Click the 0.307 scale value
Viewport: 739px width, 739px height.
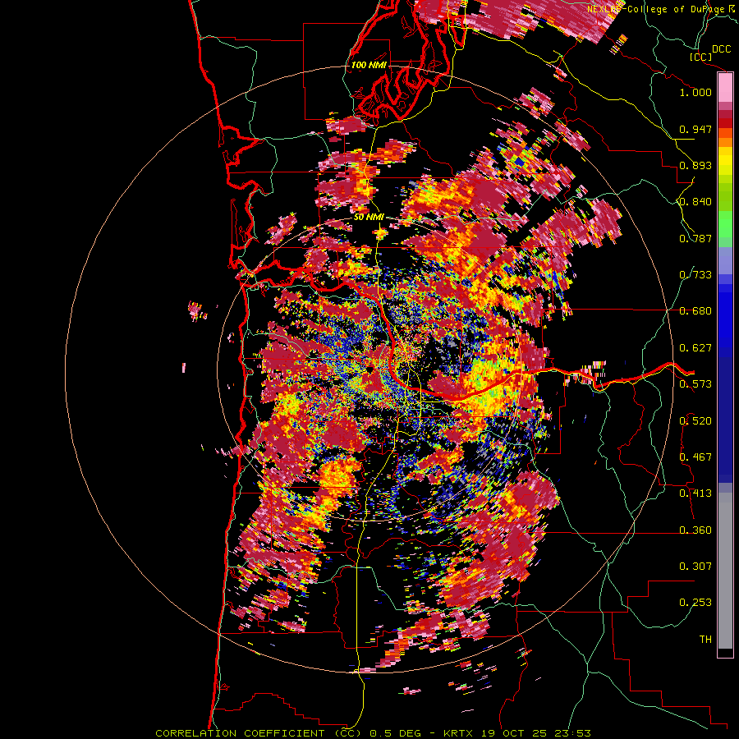(x=695, y=567)
